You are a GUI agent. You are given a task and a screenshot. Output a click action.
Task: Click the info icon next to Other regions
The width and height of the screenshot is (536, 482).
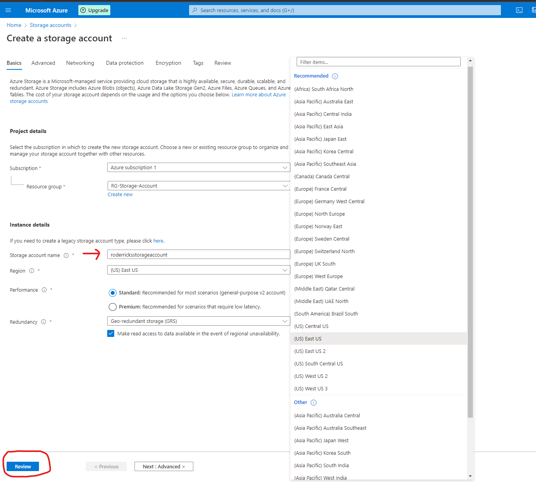(313, 402)
